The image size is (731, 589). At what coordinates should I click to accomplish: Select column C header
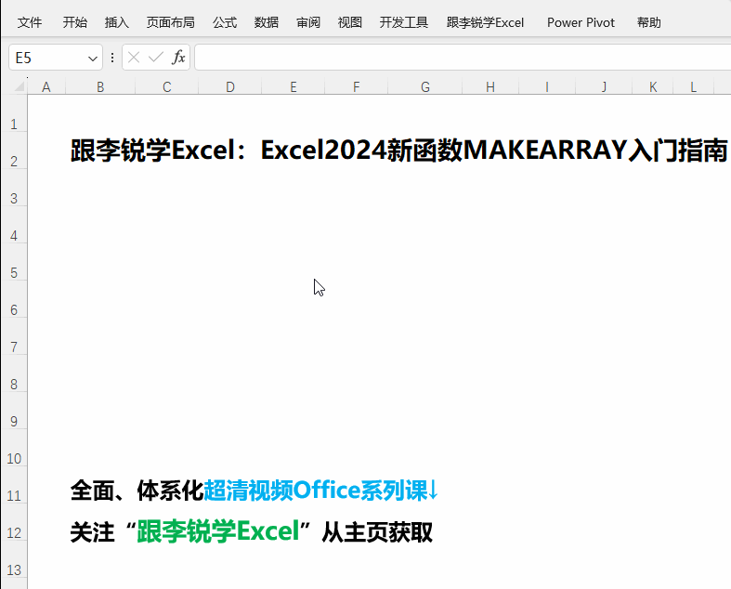[167, 86]
